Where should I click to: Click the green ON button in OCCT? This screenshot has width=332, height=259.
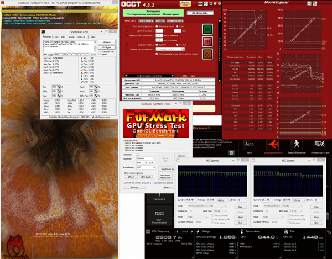point(207,29)
